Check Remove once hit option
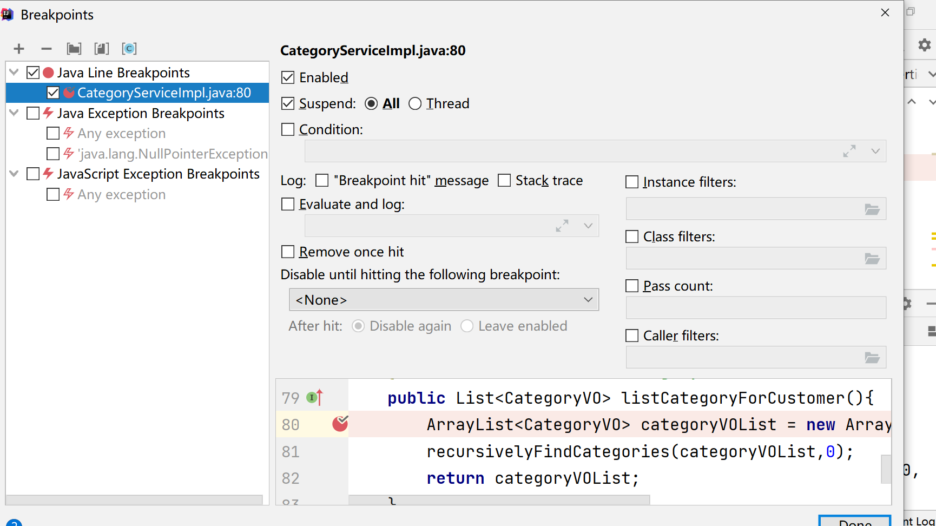936x526 pixels. 288,252
